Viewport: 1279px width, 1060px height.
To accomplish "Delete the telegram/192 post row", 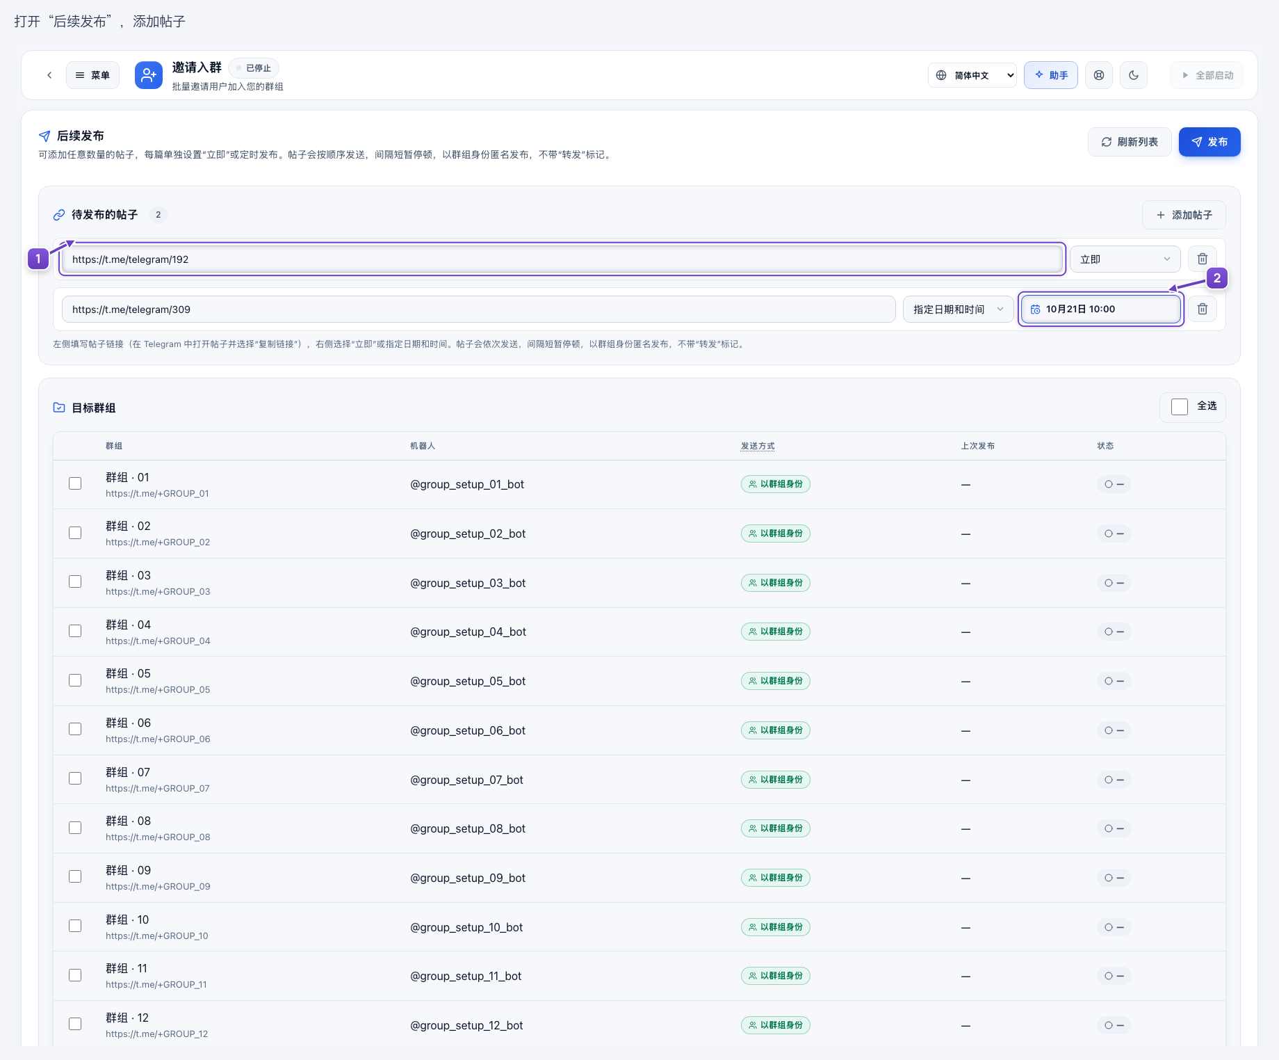I will [x=1203, y=259].
